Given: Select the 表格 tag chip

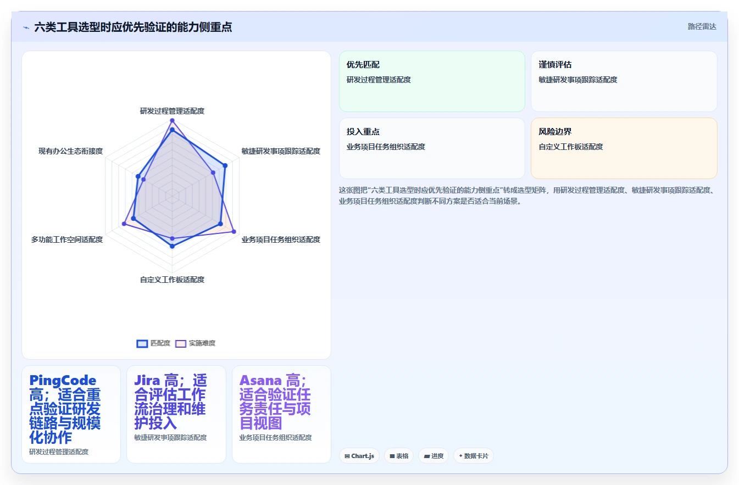Looking at the screenshot, I should coord(399,456).
